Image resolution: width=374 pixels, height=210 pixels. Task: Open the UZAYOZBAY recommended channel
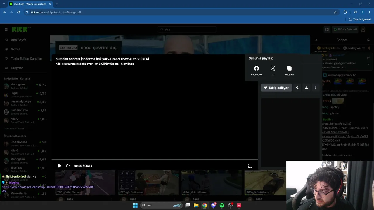coord(25,144)
